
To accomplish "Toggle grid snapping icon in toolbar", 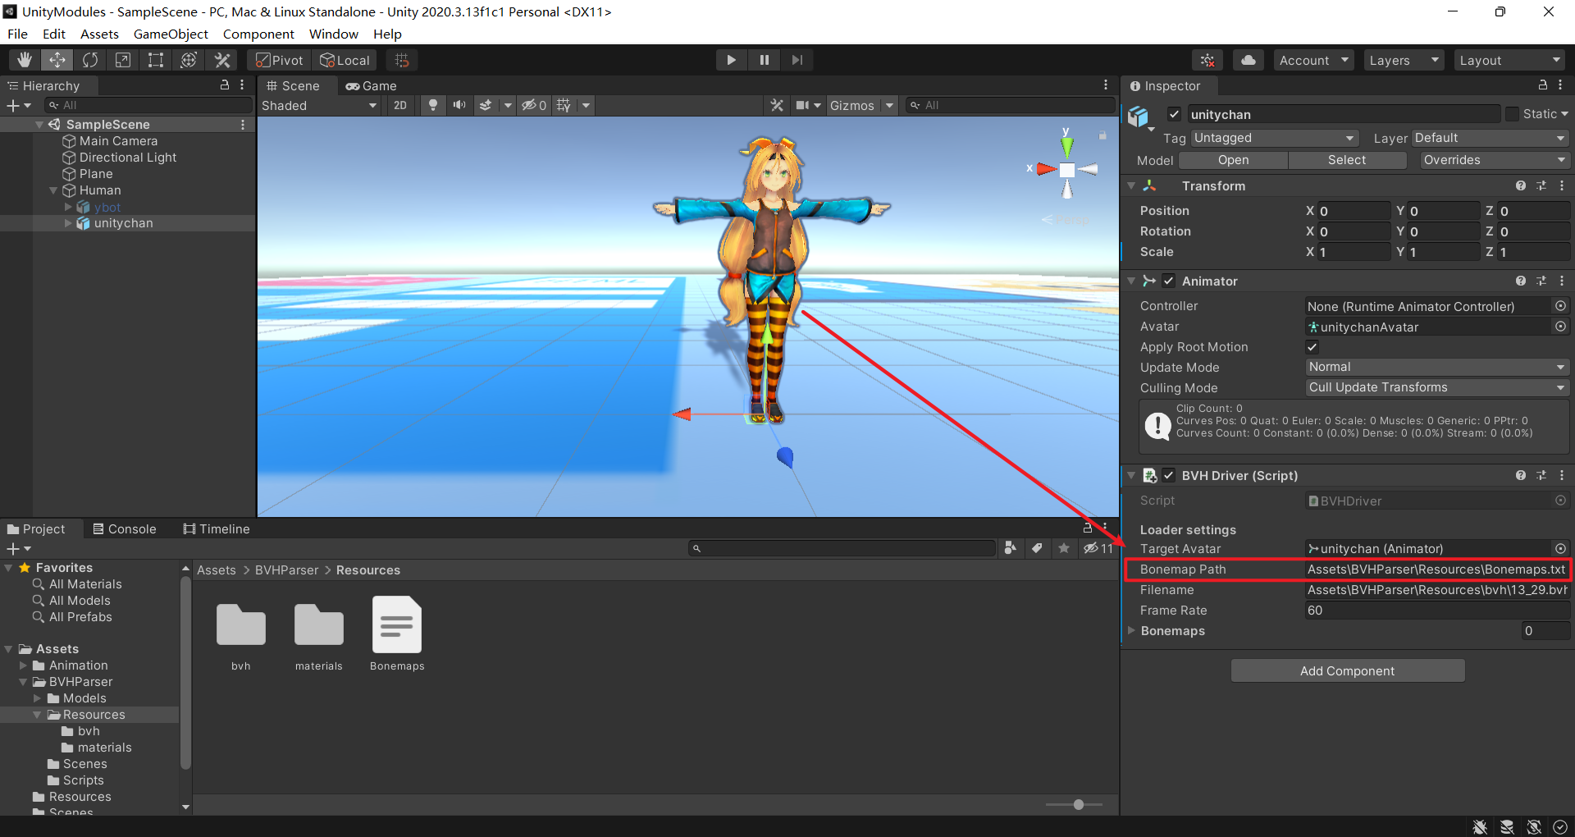I will coord(402,60).
